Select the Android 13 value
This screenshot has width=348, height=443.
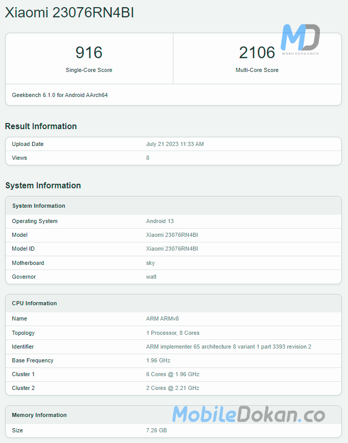160,221
